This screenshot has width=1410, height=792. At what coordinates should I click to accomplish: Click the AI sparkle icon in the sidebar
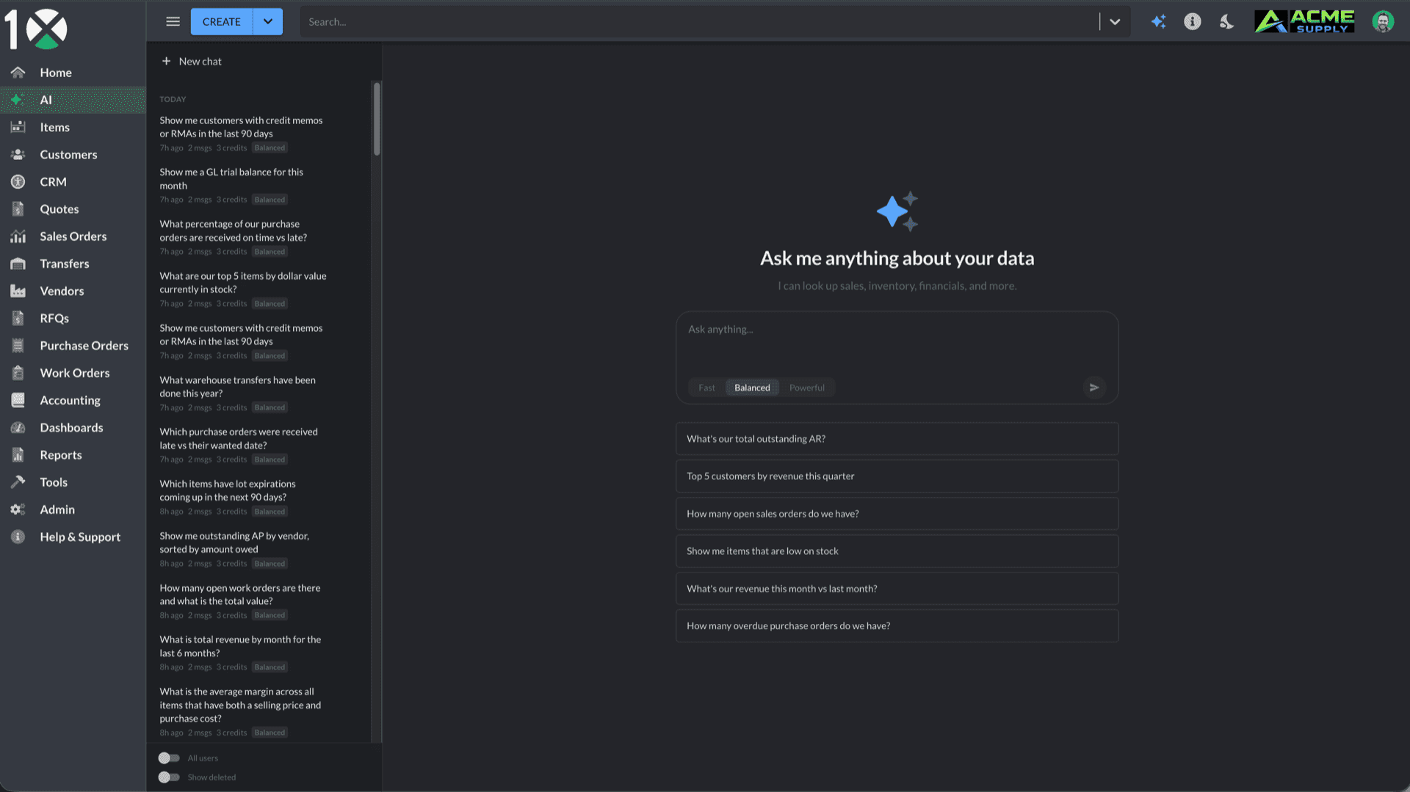pos(18,100)
